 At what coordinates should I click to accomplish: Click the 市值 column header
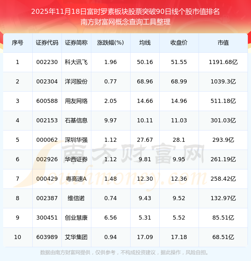click(223, 43)
